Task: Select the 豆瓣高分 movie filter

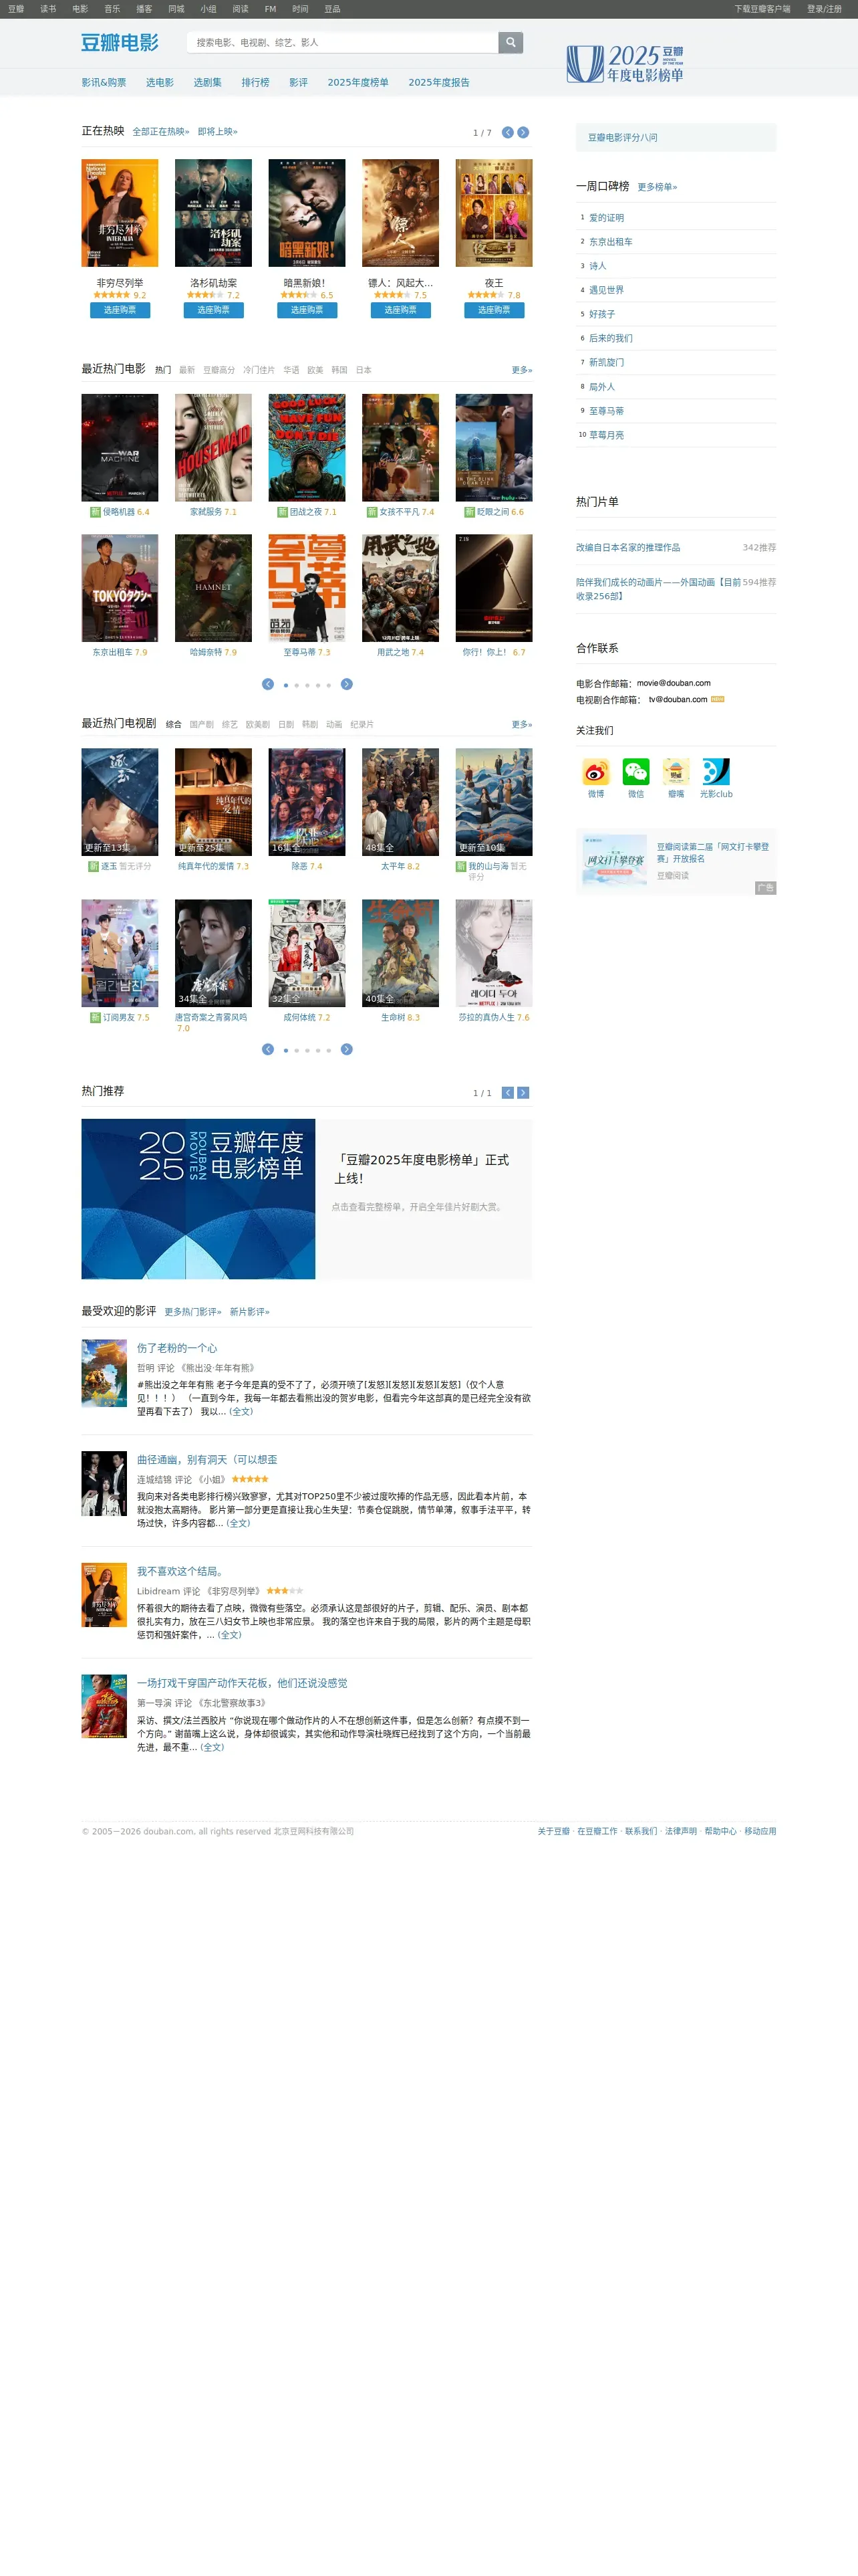Action: tap(219, 370)
